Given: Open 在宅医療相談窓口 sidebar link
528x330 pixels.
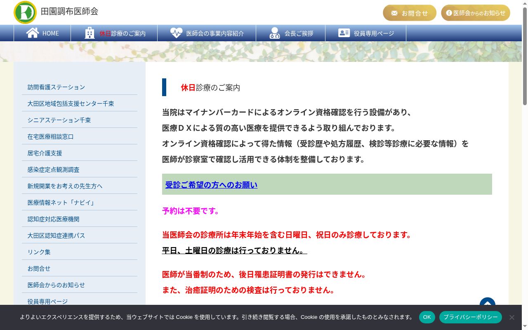Looking at the screenshot, I should coord(80,137).
